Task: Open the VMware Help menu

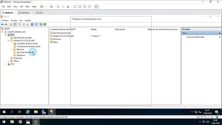Action: 34,7
